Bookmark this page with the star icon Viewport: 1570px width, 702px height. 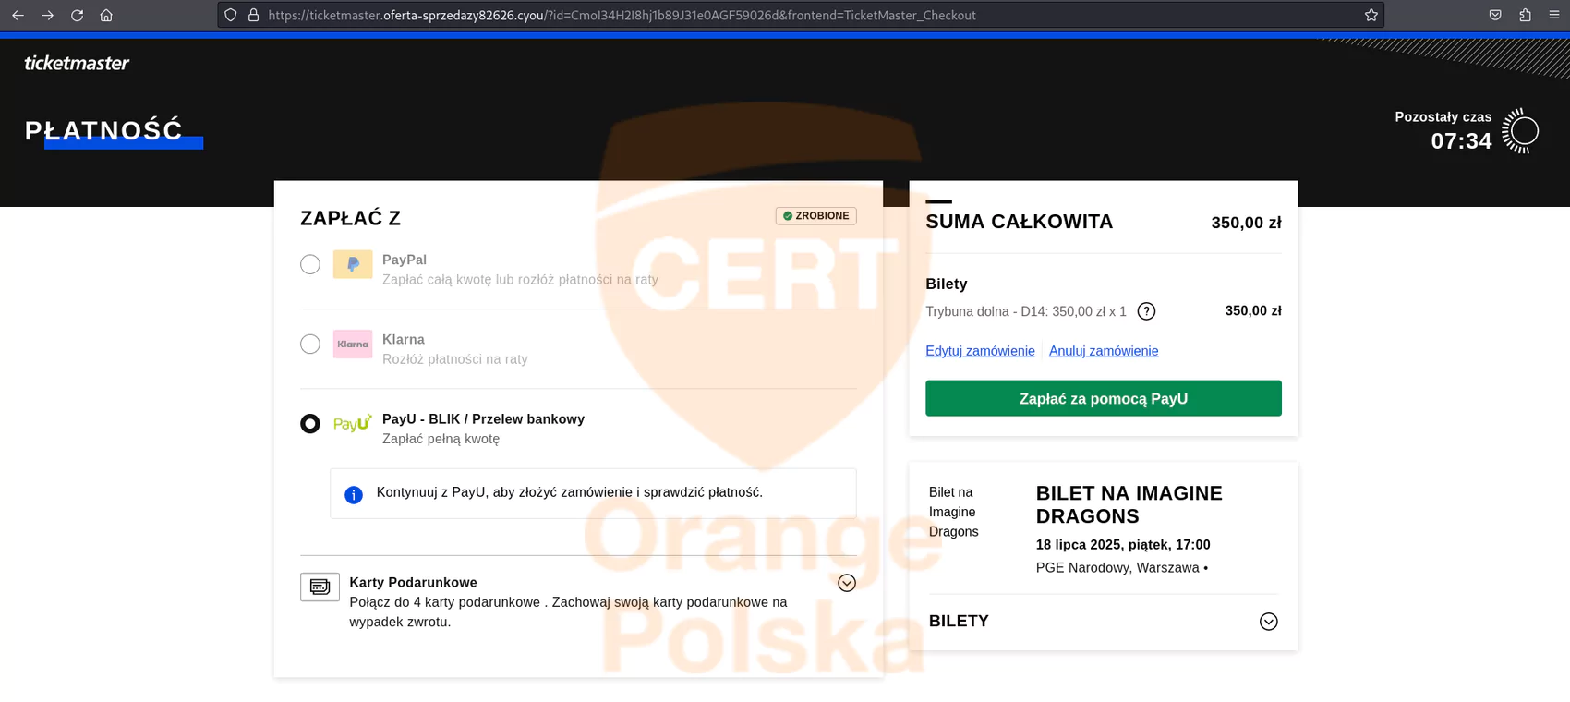coord(1371,15)
